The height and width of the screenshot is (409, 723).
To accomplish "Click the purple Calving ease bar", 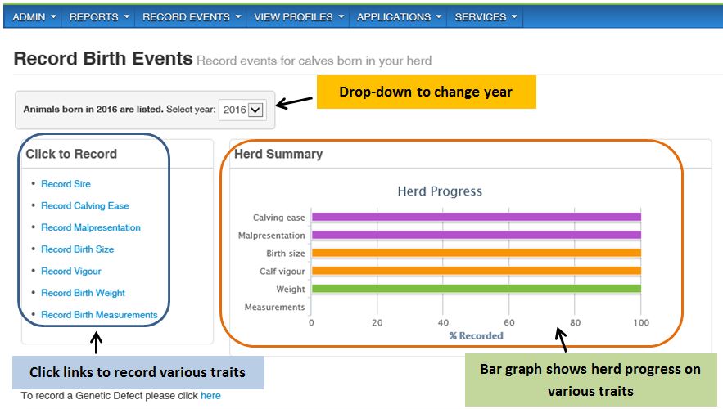I will point(477,217).
